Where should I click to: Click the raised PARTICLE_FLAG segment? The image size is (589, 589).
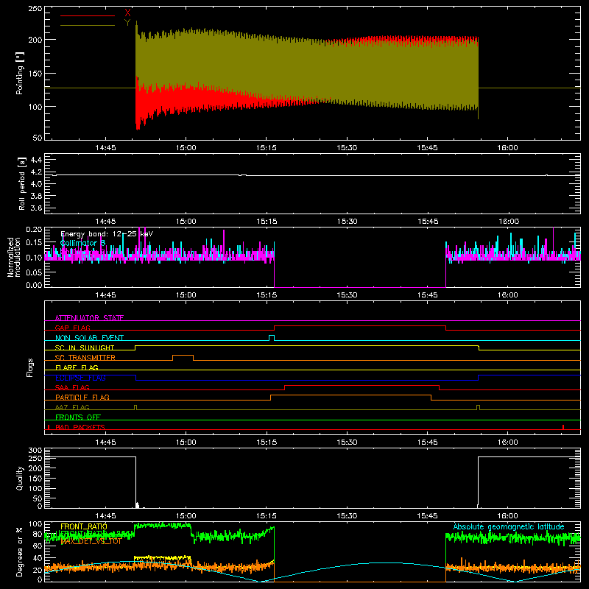(x=350, y=395)
